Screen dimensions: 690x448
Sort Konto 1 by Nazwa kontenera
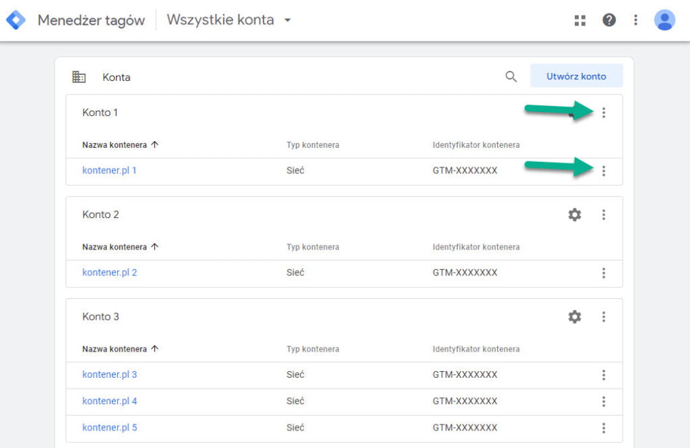click(120, 145)
